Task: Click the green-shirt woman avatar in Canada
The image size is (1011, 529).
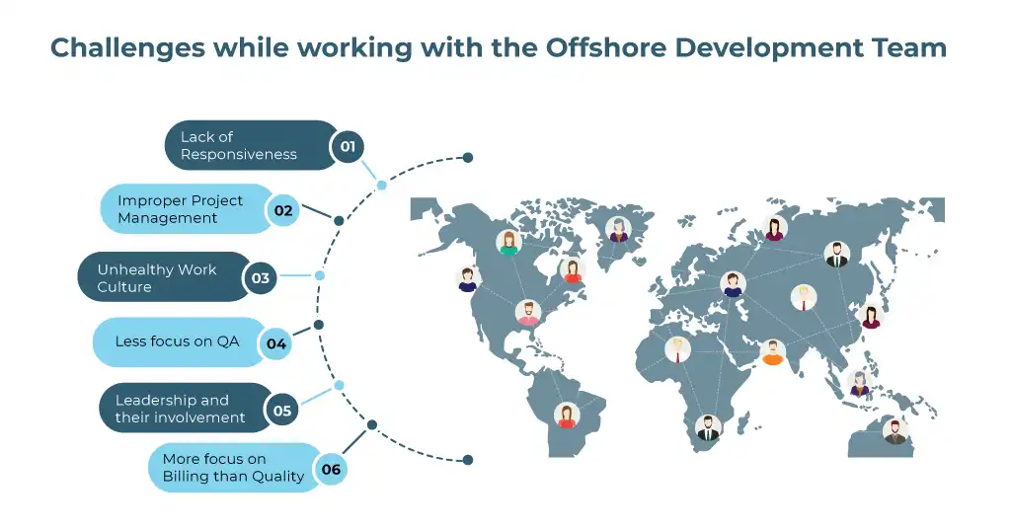Action: pyautogui.click(x=508, y=243)
